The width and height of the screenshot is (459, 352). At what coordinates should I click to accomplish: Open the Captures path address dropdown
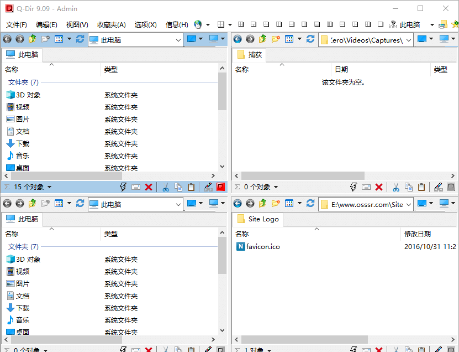pyautogui.click(x=409, y=40)
